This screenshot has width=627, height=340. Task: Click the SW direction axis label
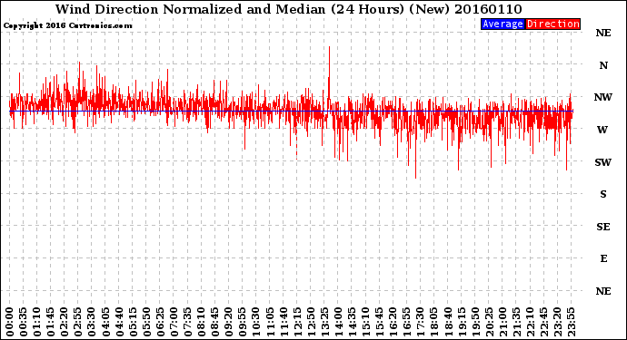[x=603, y=162]
